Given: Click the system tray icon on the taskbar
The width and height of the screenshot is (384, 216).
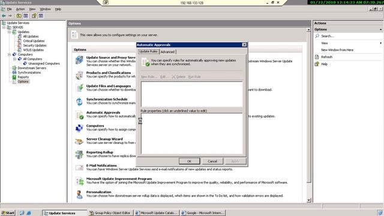Looking at the screenshot, I should 380,213.
